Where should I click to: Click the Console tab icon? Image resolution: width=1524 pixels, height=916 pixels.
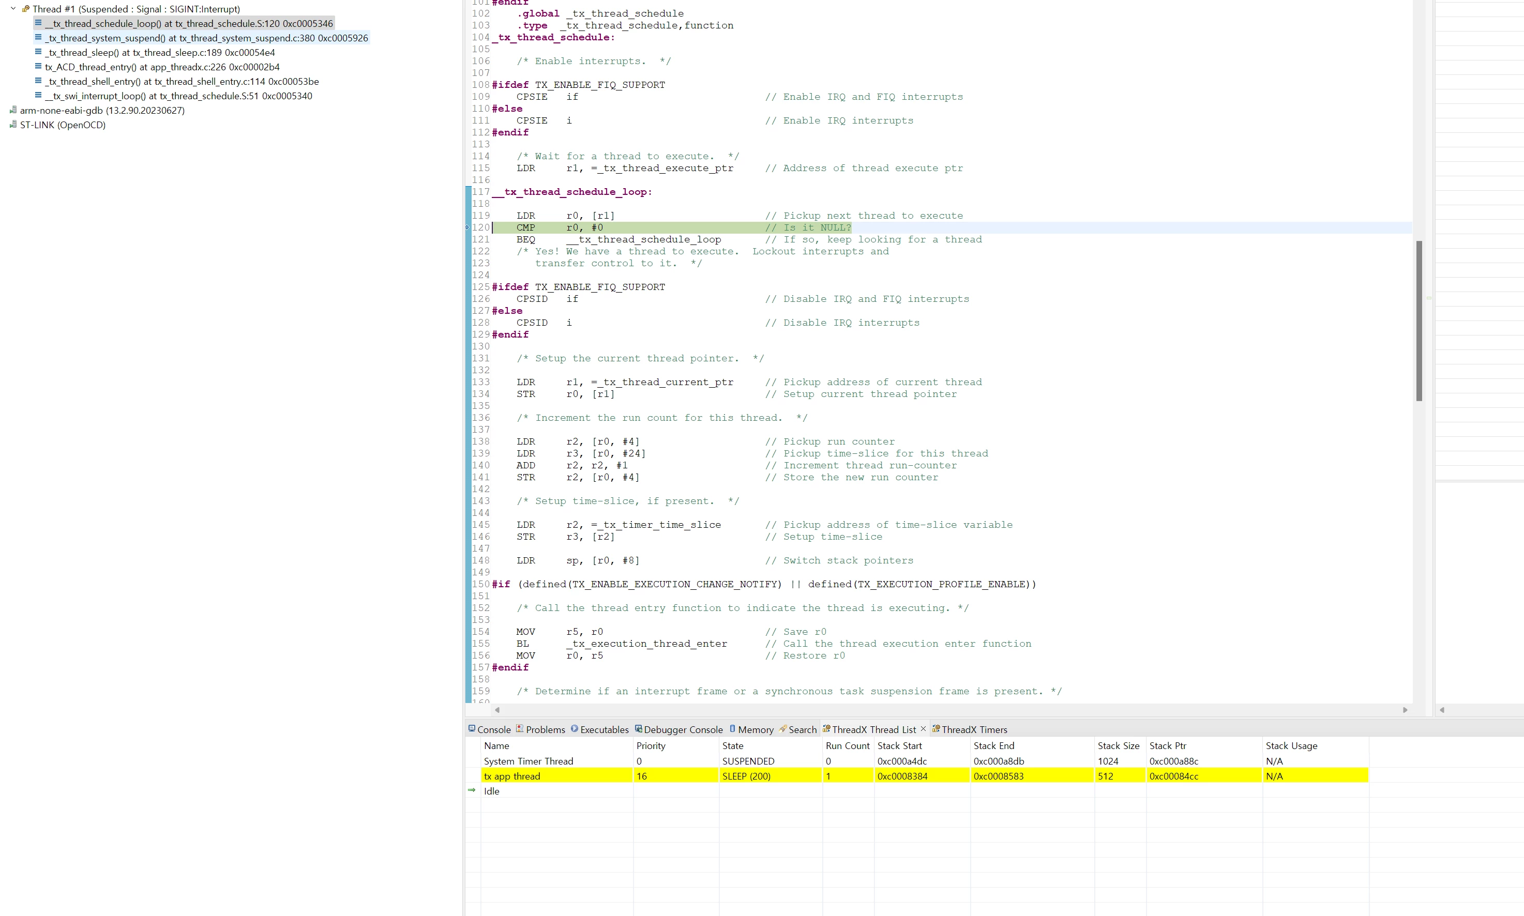coord(472,728)
